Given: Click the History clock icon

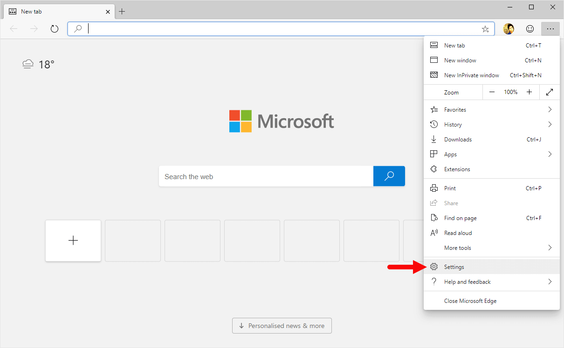Looking at the screenshot, I should [x=434, y=124].
